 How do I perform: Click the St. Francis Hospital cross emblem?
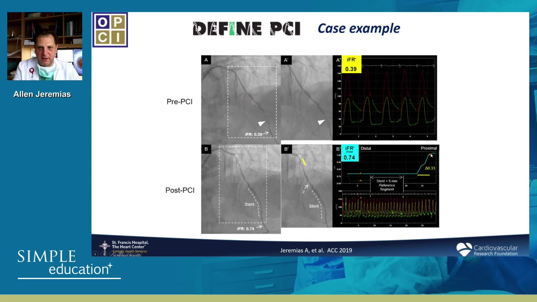(x=105, y=246)
